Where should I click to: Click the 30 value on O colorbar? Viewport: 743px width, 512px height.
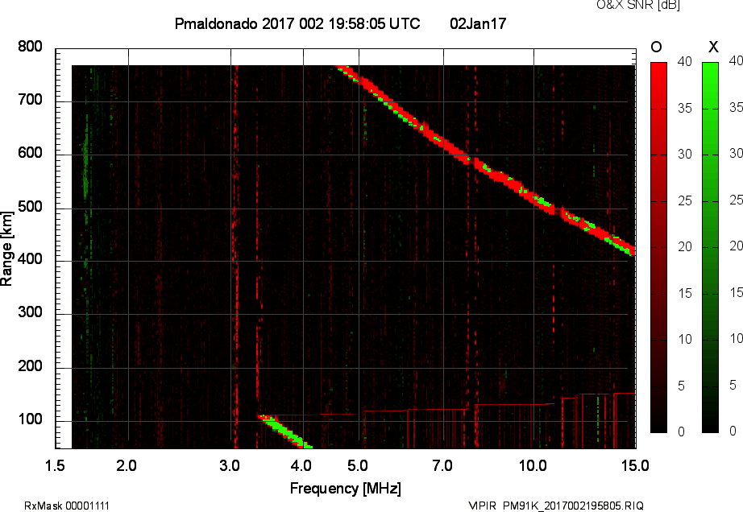pyautogui.click(x=685, y=155)
